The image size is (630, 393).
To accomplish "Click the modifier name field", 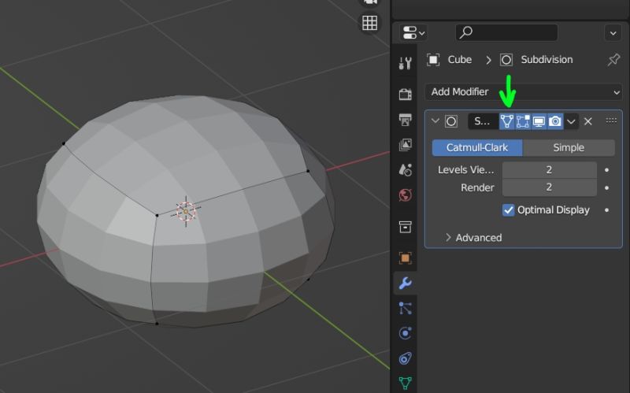I will point(484,121).
